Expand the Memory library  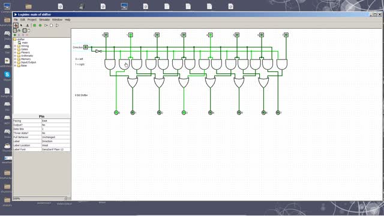pyautogui.click(x=15, y=59)
